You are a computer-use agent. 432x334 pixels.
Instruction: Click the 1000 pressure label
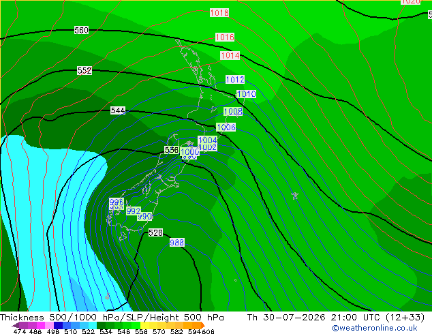[x=190, y=151]
